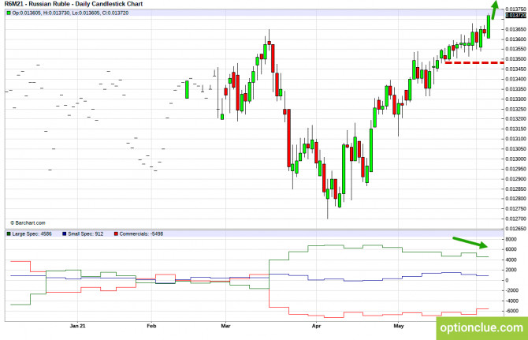Screen dimensions: 528x340
Task: Click the Small Spec blue legend square
Action: click(65, 234)
